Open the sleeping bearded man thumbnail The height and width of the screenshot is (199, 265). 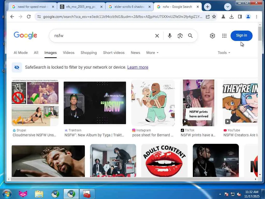[x=48, y=161]
